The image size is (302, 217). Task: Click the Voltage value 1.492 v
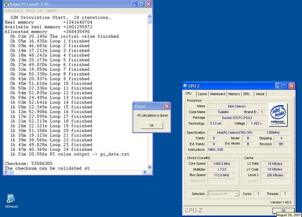coord(256,124)
